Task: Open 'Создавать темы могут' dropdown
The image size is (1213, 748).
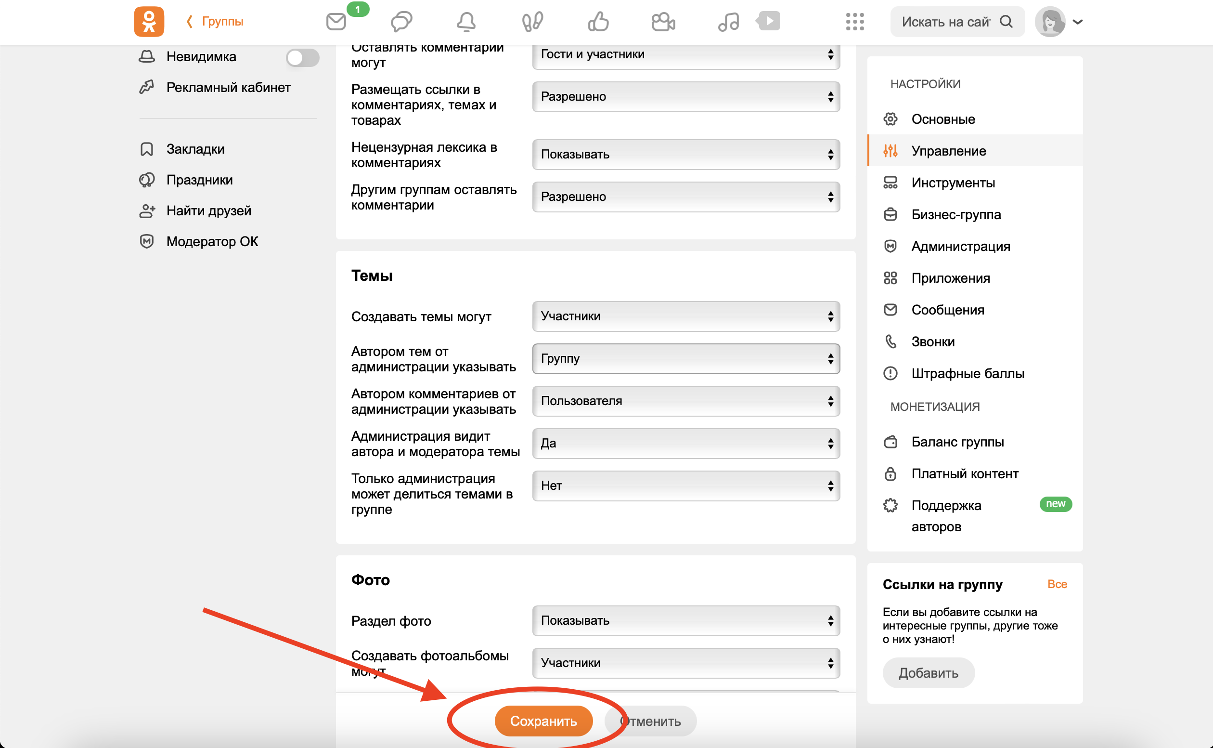Action: (685, 316)
